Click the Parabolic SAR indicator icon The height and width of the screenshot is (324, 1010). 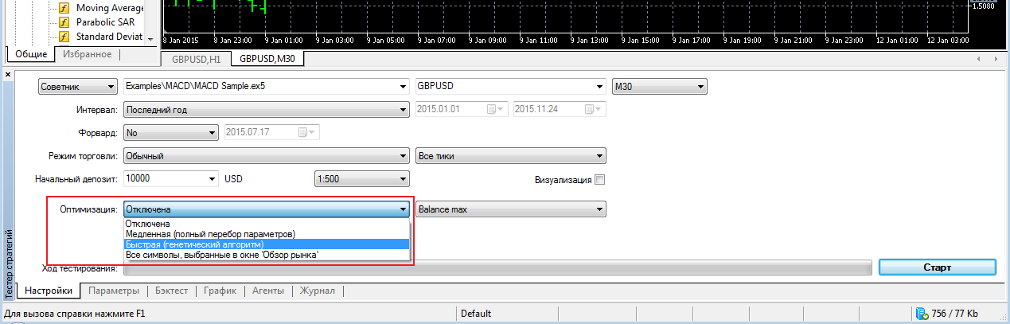click(x=64, y=22)
